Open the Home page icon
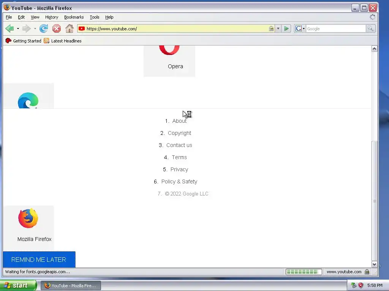 click(x=70, y=29)
